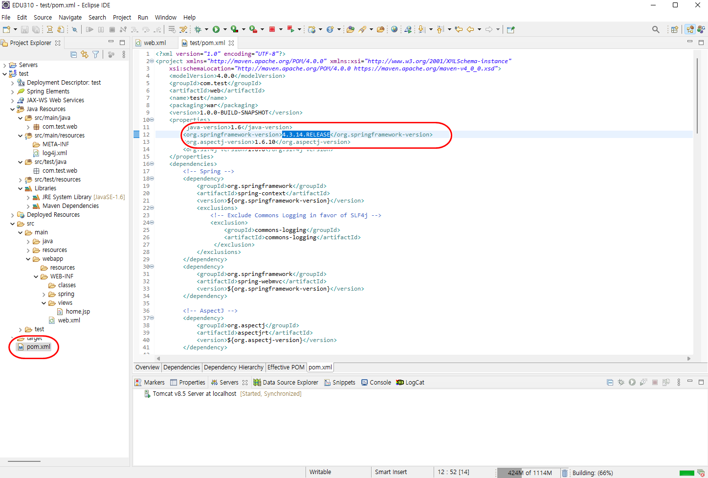Screen dimensions: 708x478
Task: Open Debug button dropdown arrow
Action: 206,29
